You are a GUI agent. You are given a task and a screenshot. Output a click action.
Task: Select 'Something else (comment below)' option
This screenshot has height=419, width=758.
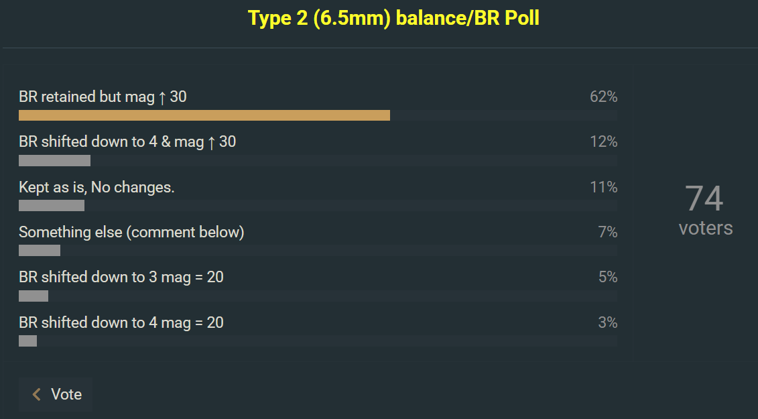131,232
